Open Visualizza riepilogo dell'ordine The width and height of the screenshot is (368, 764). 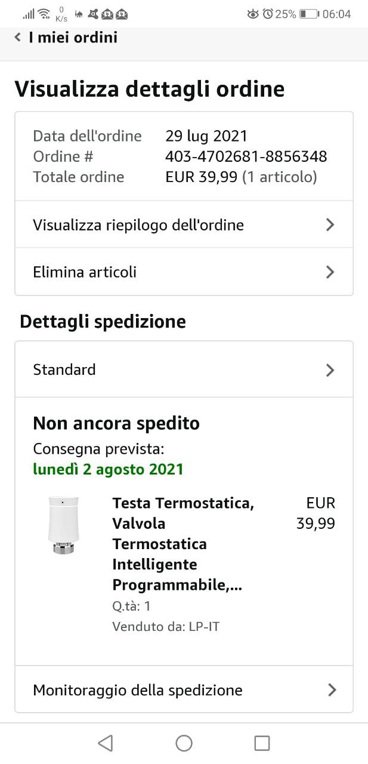pos(138,225)
